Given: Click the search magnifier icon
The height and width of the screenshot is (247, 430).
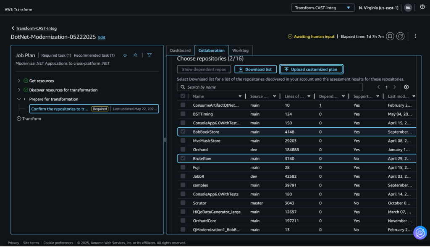Looking at the screenshot, I should coord(183,87).
